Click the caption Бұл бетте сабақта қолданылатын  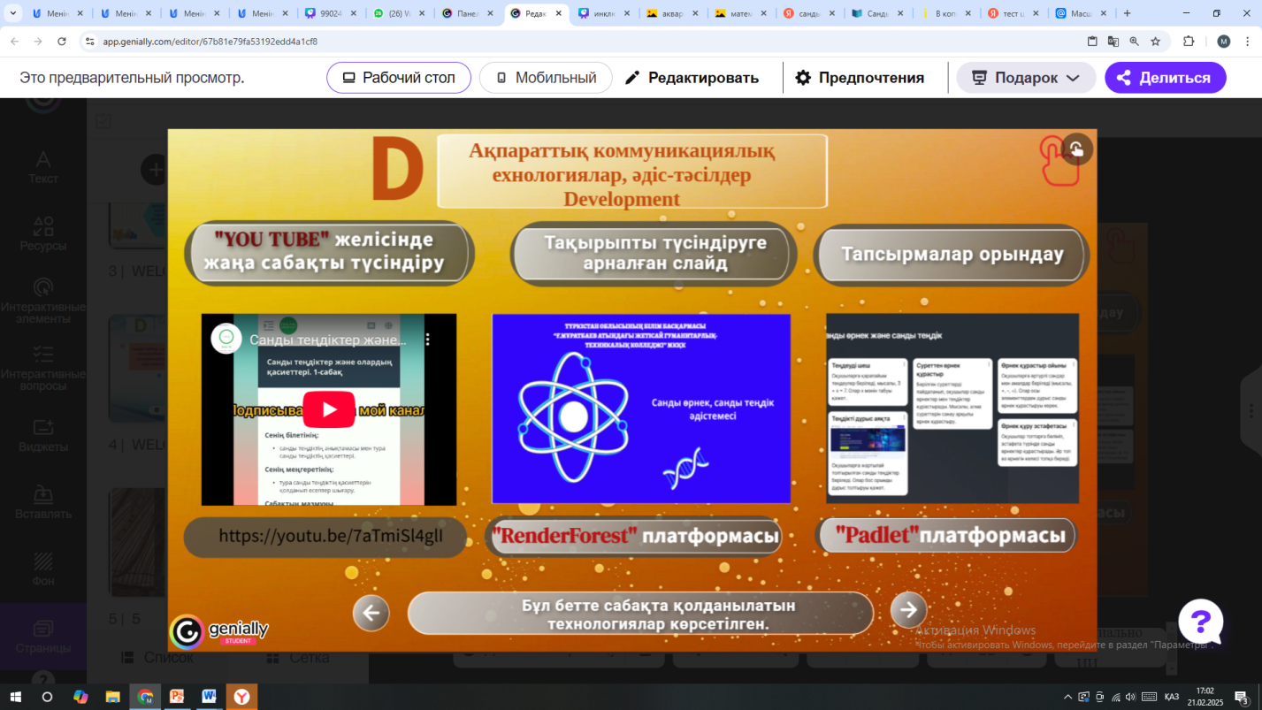pos(640,614)
